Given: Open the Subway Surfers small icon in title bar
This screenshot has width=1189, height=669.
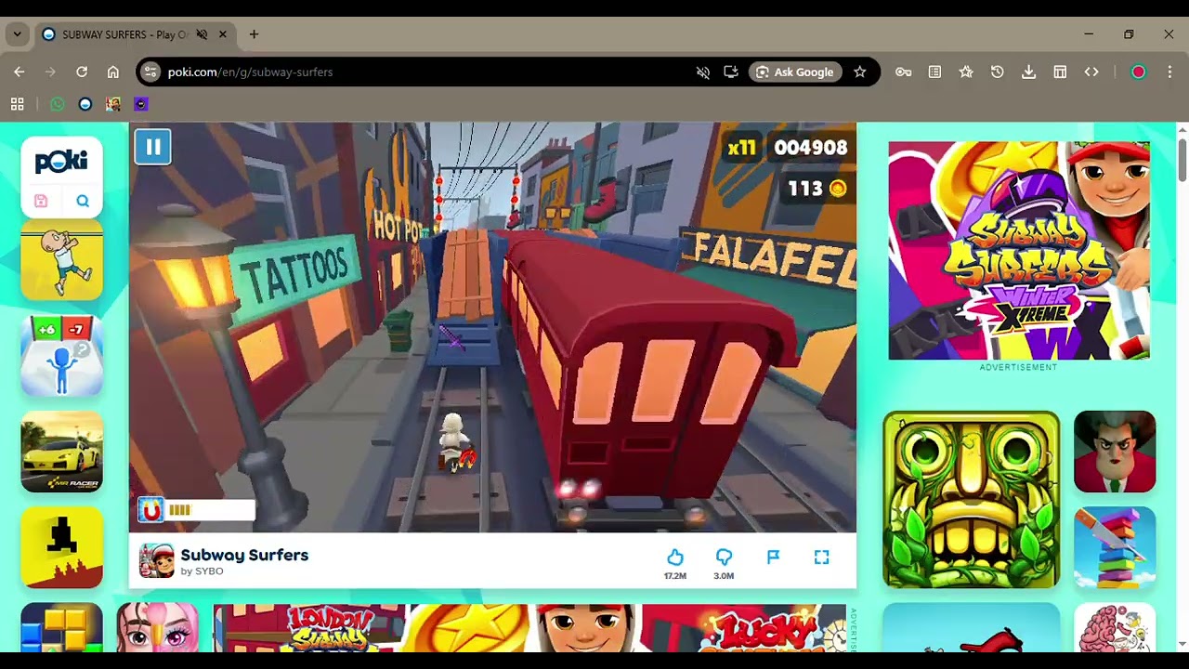Looking at the screenshot, I should (x=156, y=561).
